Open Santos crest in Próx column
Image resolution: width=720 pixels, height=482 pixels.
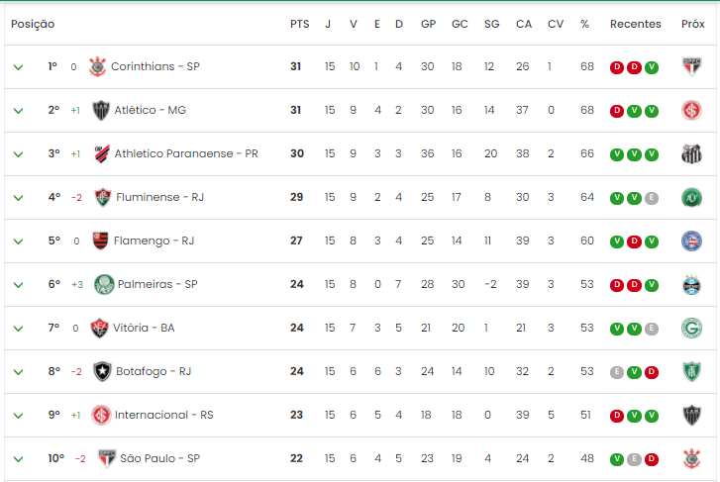[x=691, y=154]
